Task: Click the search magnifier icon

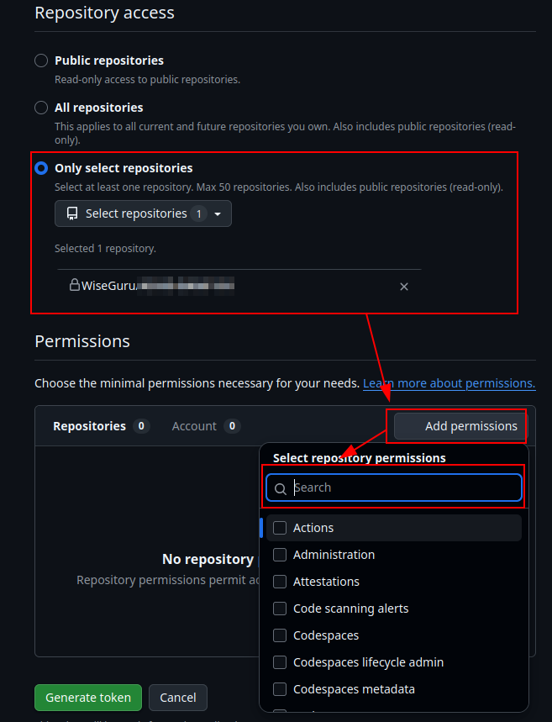Action: pyautogui.click(x=281, y=488)
